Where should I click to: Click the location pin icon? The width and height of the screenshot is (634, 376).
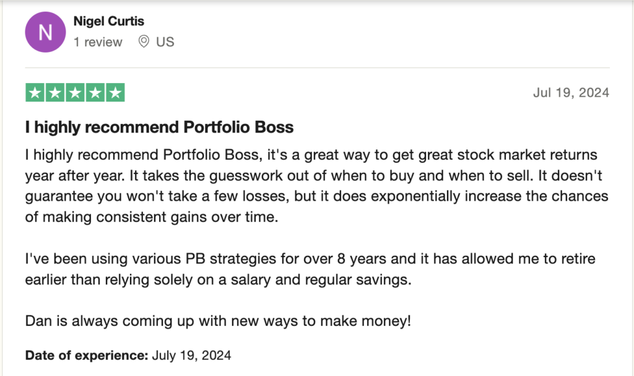pos(144,42)
